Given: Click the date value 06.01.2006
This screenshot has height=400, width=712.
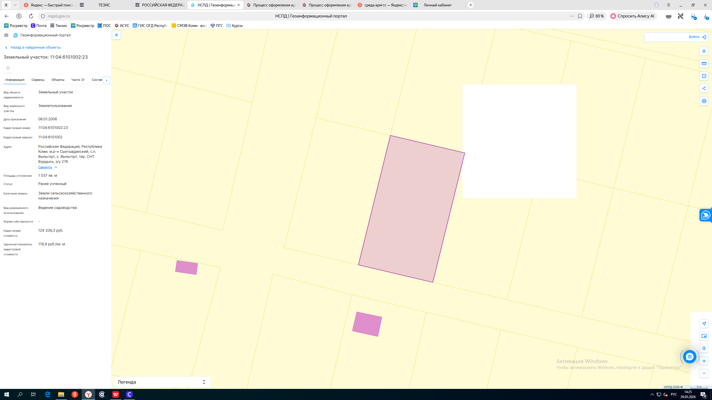Looking at the screenshot, I should coord(48,119).
